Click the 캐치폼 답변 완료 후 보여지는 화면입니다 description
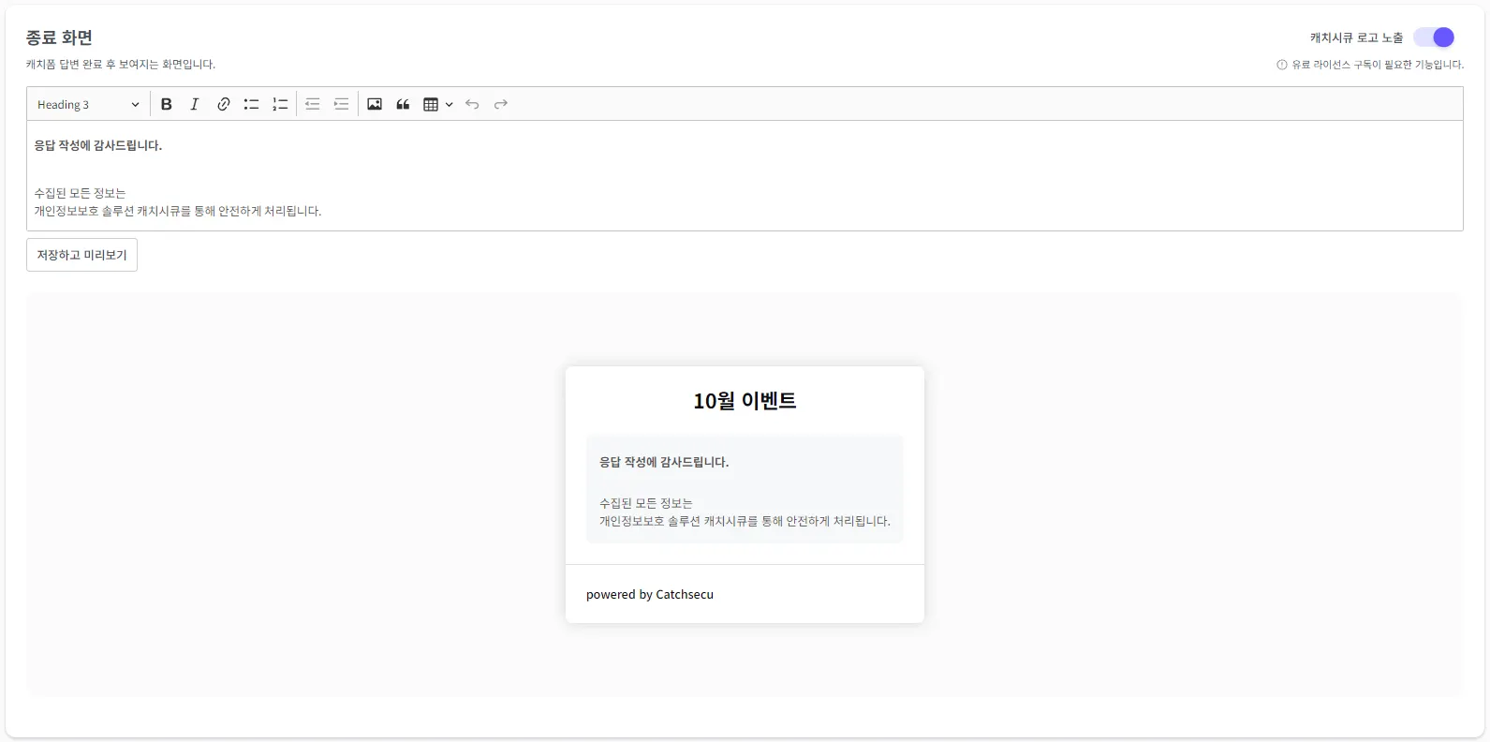The image size is (1490, 742). click(121, 65)
